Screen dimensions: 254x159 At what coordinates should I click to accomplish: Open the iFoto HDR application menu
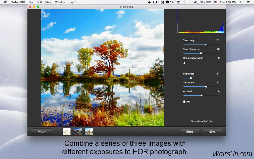(x=18, y=2)
